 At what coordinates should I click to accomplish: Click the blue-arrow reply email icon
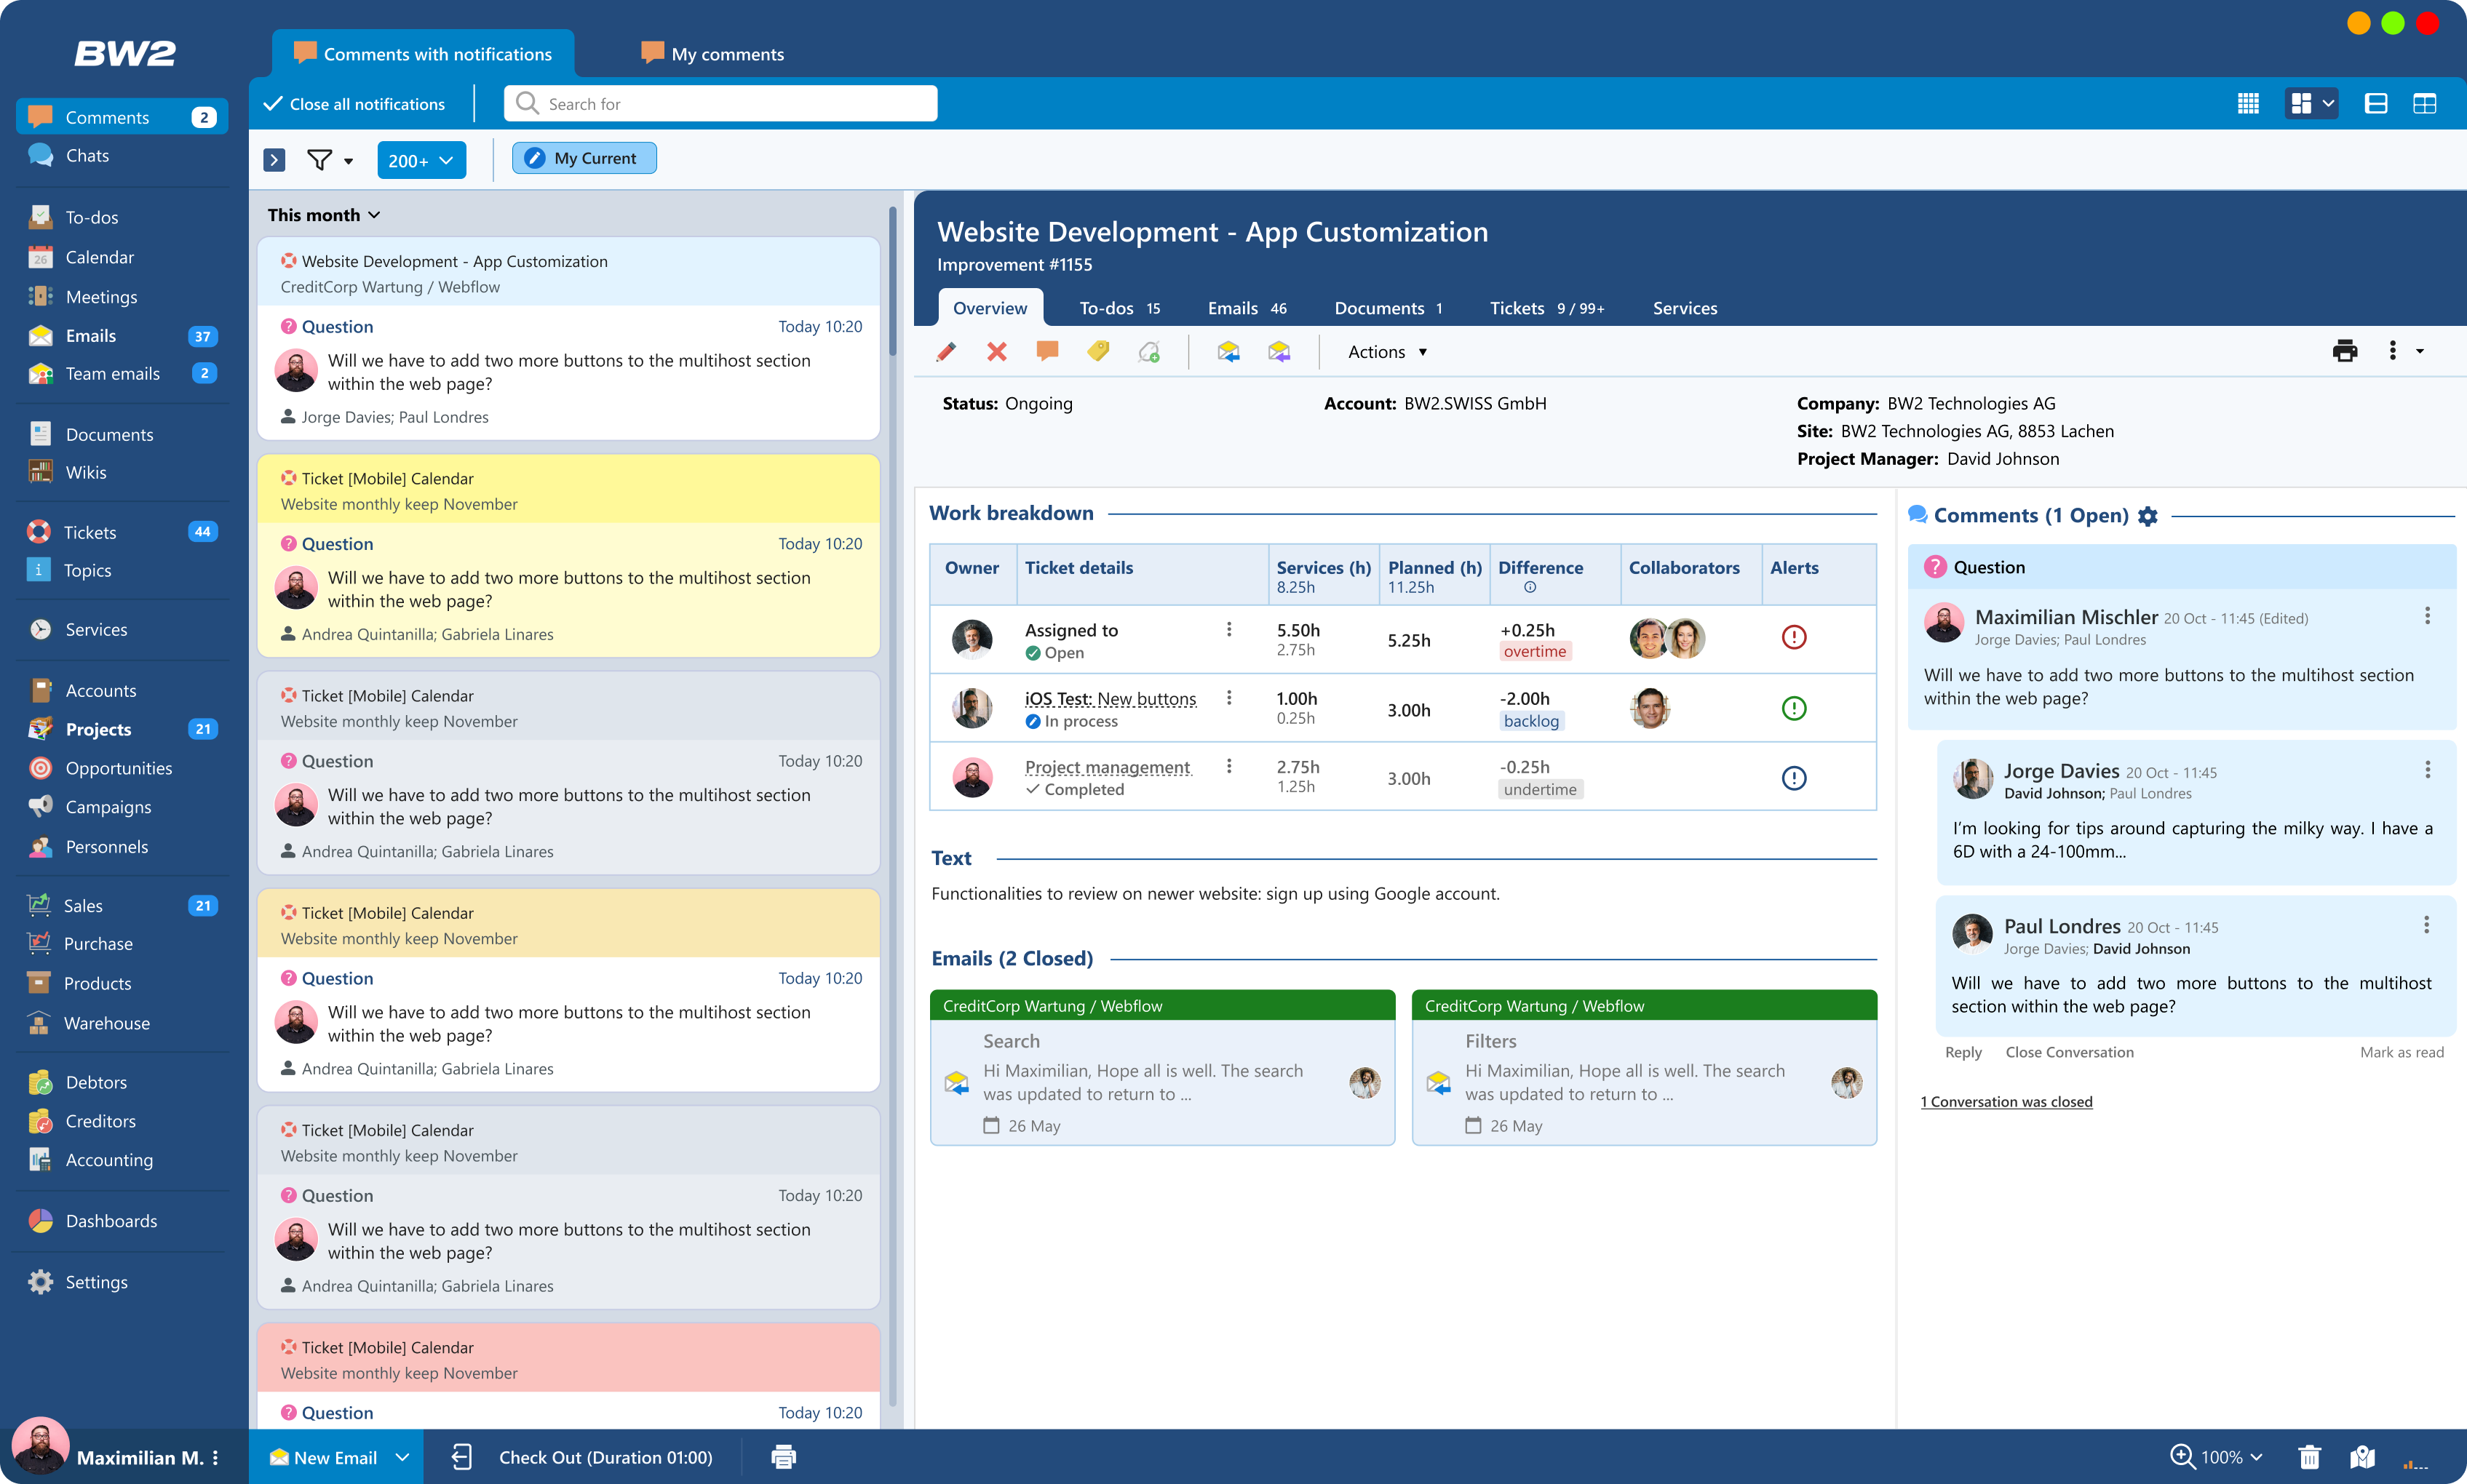1228,352
